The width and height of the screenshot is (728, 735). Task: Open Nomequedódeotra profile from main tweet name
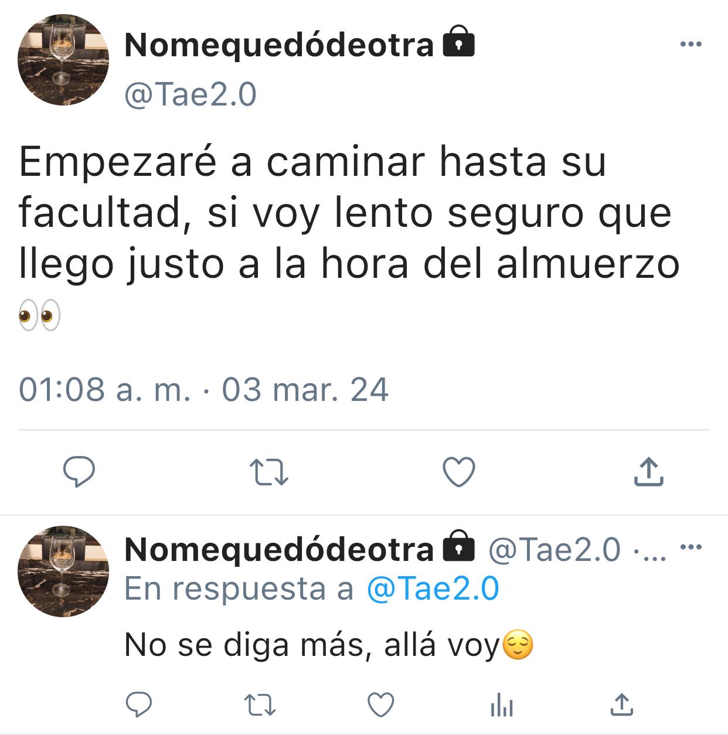279,45
